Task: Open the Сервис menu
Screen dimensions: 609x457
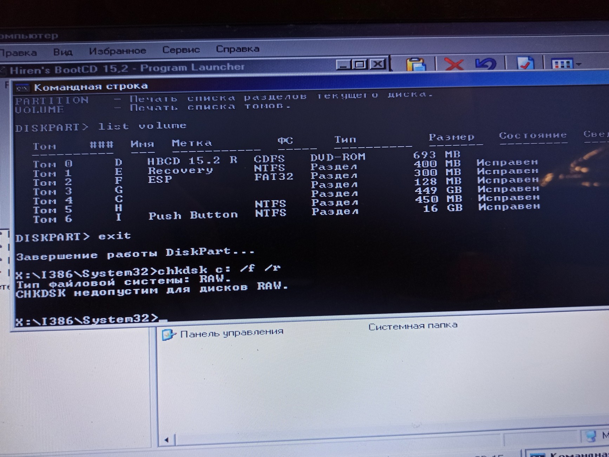Action: 181,50
